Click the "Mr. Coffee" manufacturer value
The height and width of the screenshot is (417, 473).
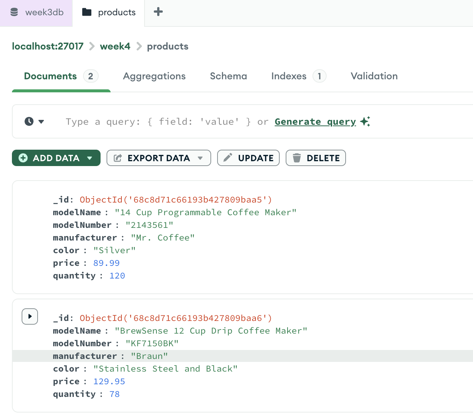(x=163, y=238)
